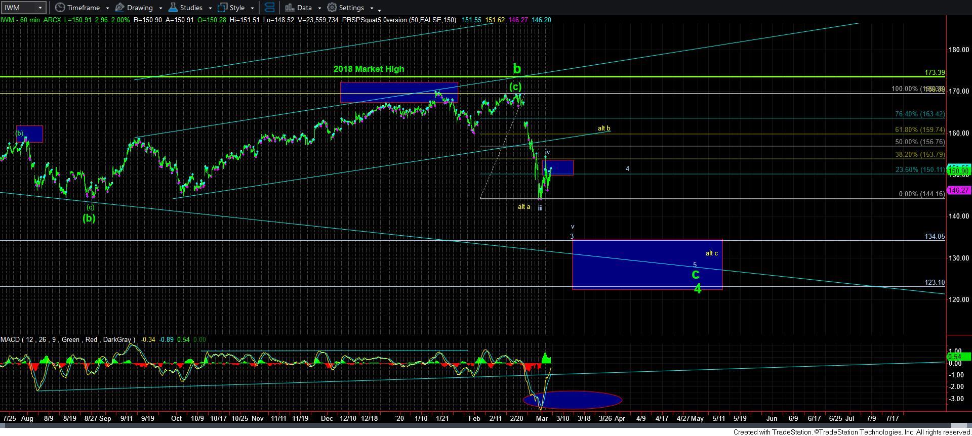This screenshot has width=972, height=436.
Task: Open the toolbar overflow arrow after Settings
Action: [x=380, y=9]
